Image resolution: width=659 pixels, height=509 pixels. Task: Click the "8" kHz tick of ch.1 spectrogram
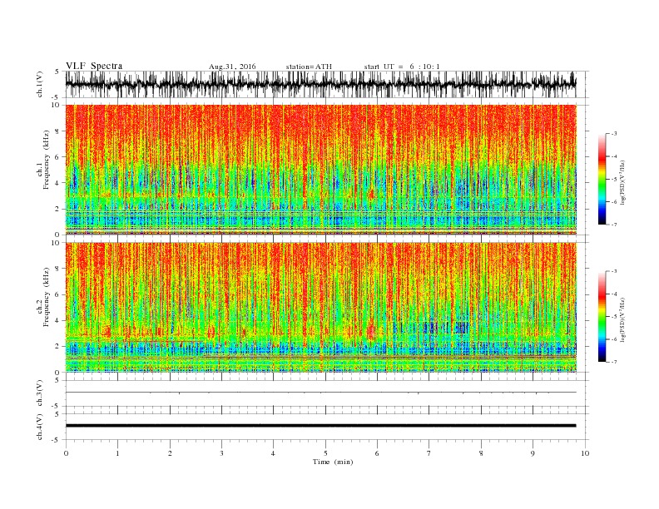[58, 131]
